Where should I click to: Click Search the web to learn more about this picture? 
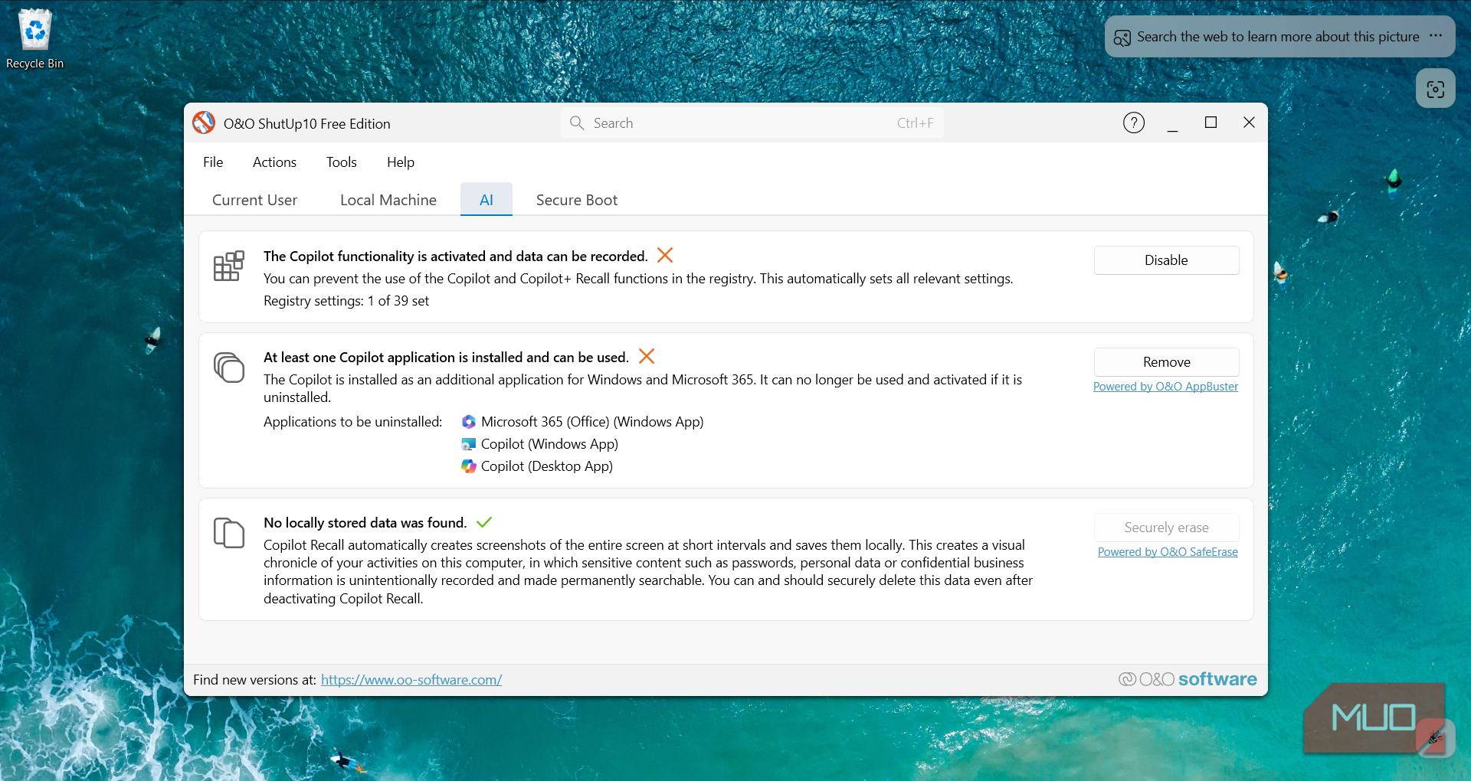click(x=1278, y=37)
